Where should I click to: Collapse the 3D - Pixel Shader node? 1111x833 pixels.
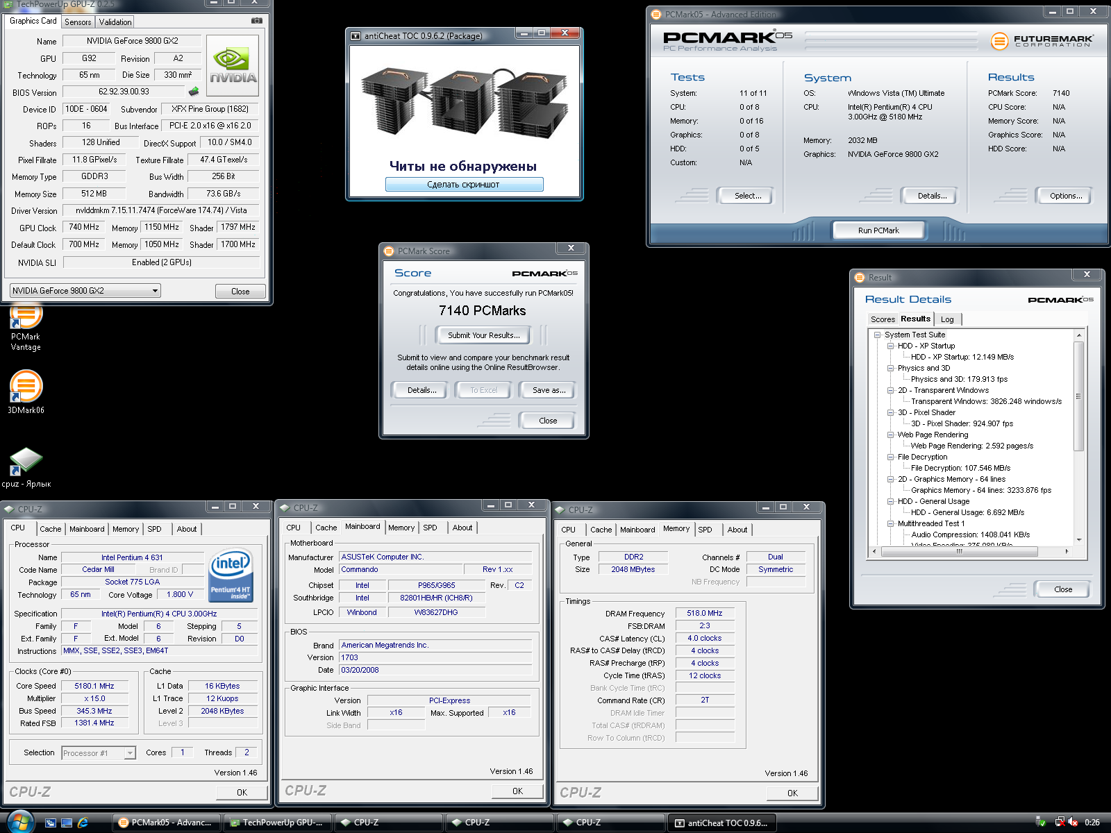[x=890, y=412]
